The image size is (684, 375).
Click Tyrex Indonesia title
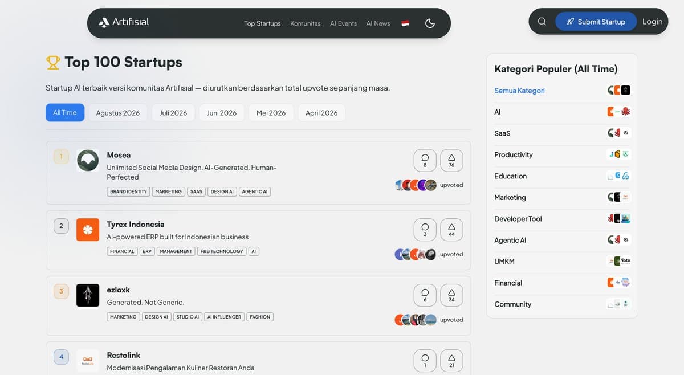pos(136,224)
